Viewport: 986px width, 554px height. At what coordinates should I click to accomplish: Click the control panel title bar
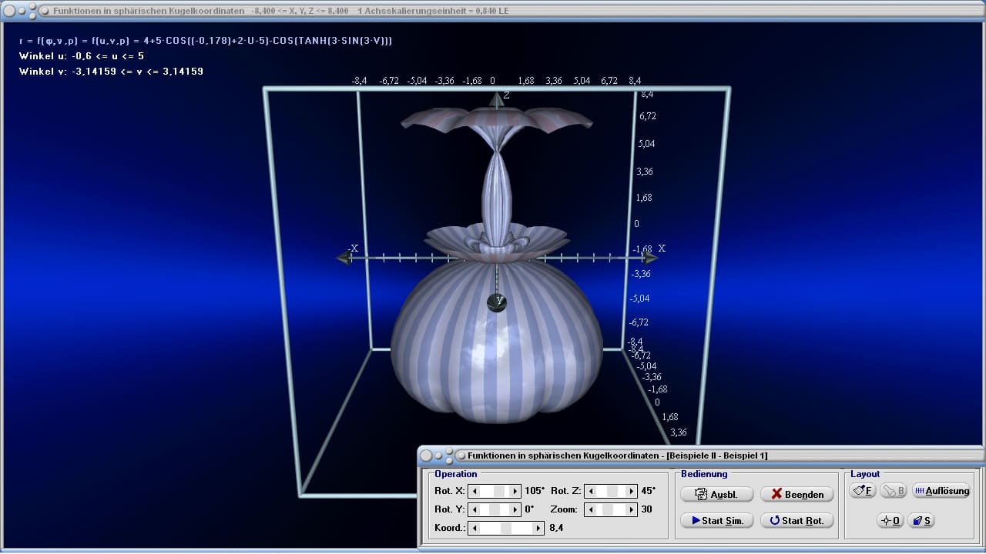701,456
